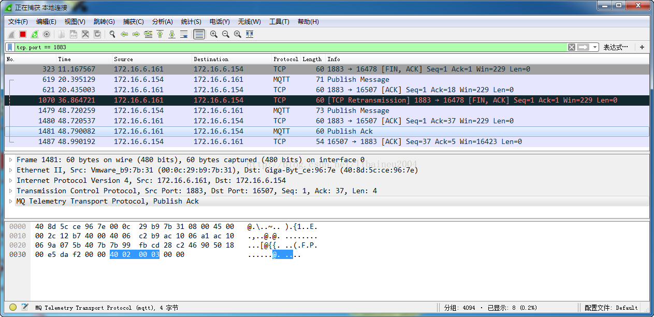This screenshot has height=317, width=654.
Task: Sort by the Protocol column header
Action: [x=286, y=59]
